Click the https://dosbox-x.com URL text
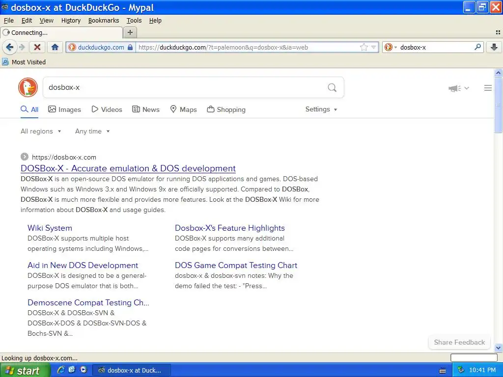This screenshot has height=377, width=503. tap(64, 157)
